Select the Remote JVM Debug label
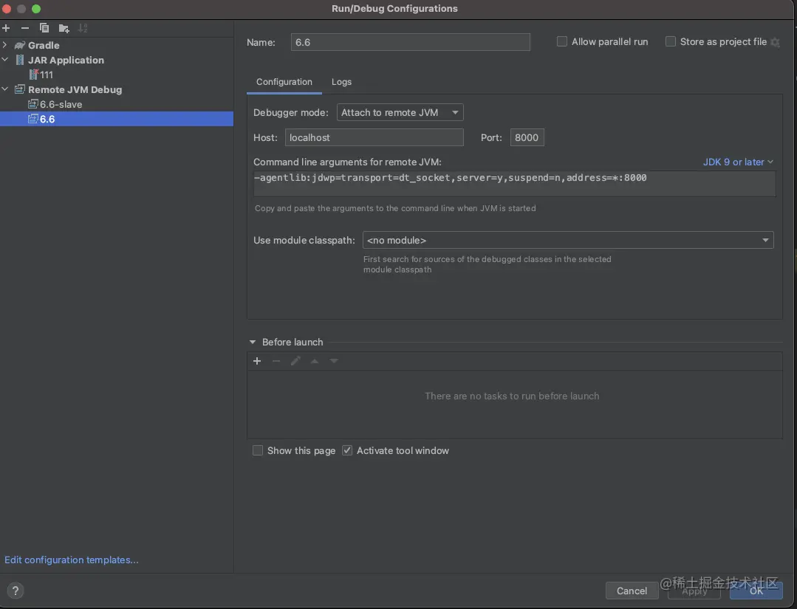Image resolution: width=797 pixels, height=609 pixels. click(x=75, y=89)
